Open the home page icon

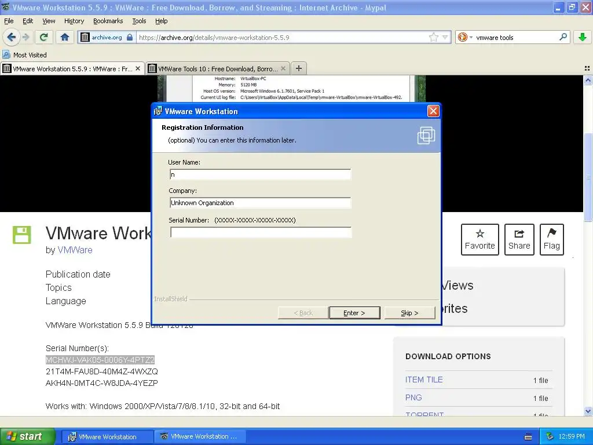pyautogui.click(x=65, y=37)
